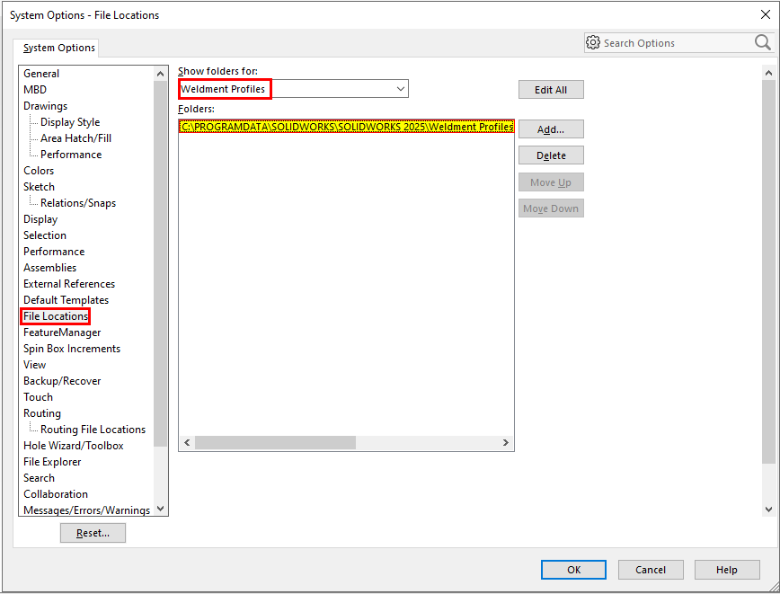The width and height of the screenshot is (780, 594).
Task: Click the Search Options gear icon
Action: point(593,42)
